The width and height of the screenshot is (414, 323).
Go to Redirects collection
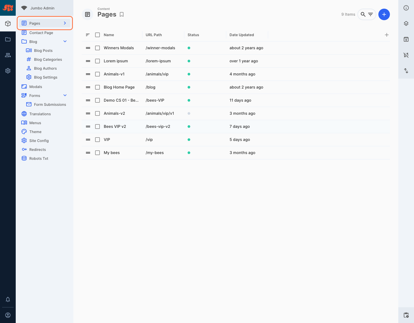[37, 150]
